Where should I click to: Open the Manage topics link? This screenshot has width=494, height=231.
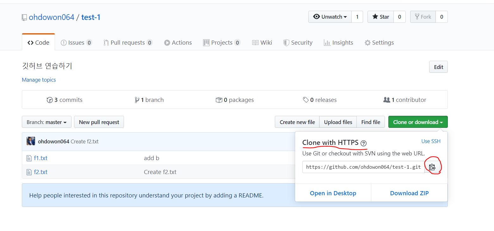[39, 80]
